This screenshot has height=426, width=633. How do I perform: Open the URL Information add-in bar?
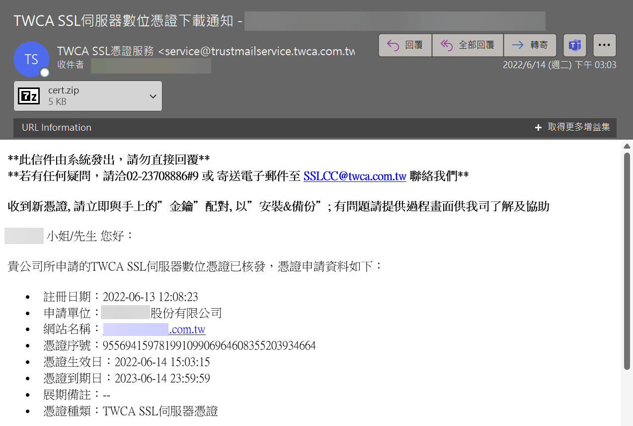57,127
